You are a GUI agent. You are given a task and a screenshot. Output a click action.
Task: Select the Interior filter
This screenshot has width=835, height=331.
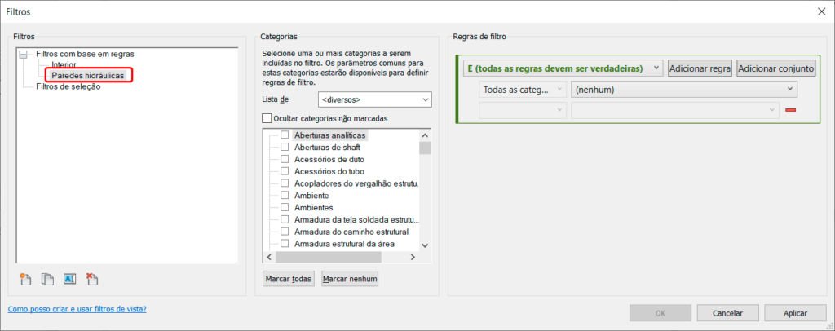pyautogui.click(x=64, y=65)
